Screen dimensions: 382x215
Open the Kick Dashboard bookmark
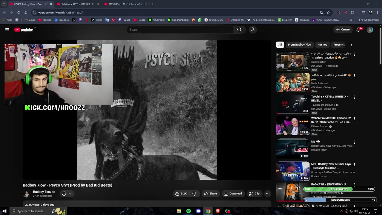[x=178, y=20]
